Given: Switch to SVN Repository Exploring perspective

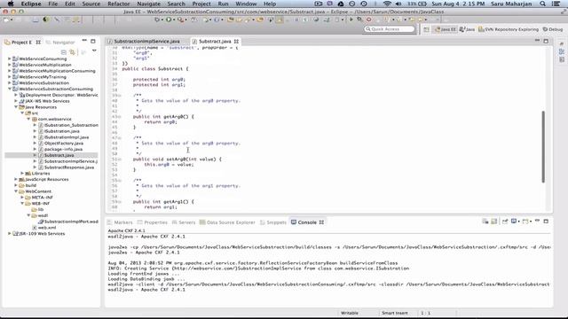Looking at the screenshot, I should pyautogui.click(x=509, y=29).
